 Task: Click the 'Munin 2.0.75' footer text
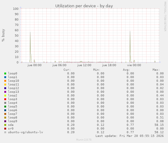[84, 140]
